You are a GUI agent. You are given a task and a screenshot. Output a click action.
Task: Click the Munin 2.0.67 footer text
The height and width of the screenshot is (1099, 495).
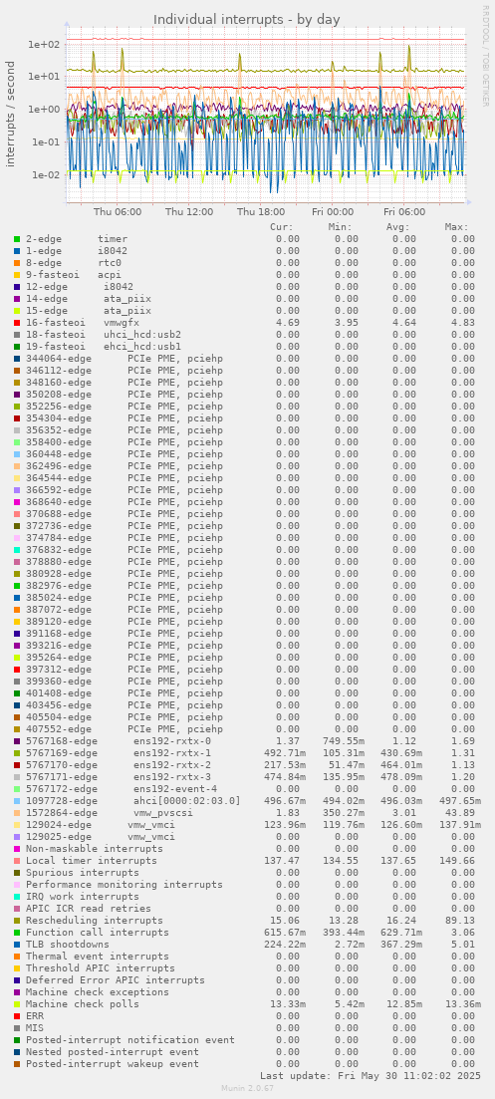pyautogui.click(x=247, y=1088)
